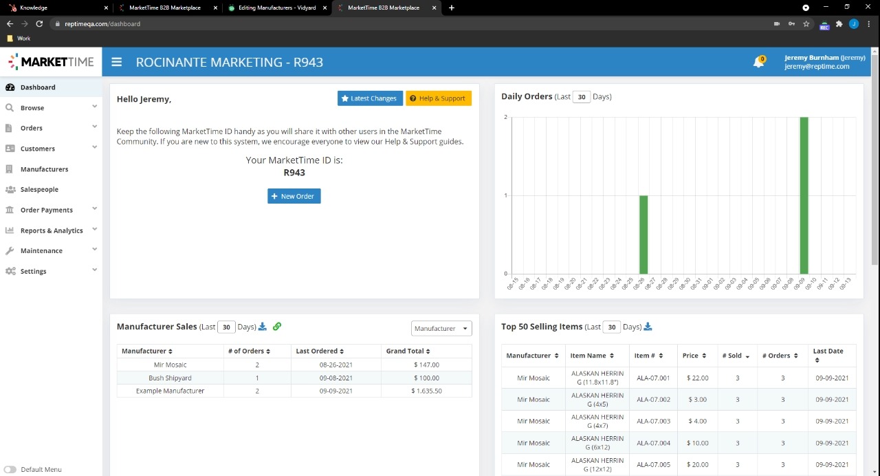Screen dimensions: 880x476
Task: Select the Example Manufacturer row
Action: point(294,391)
